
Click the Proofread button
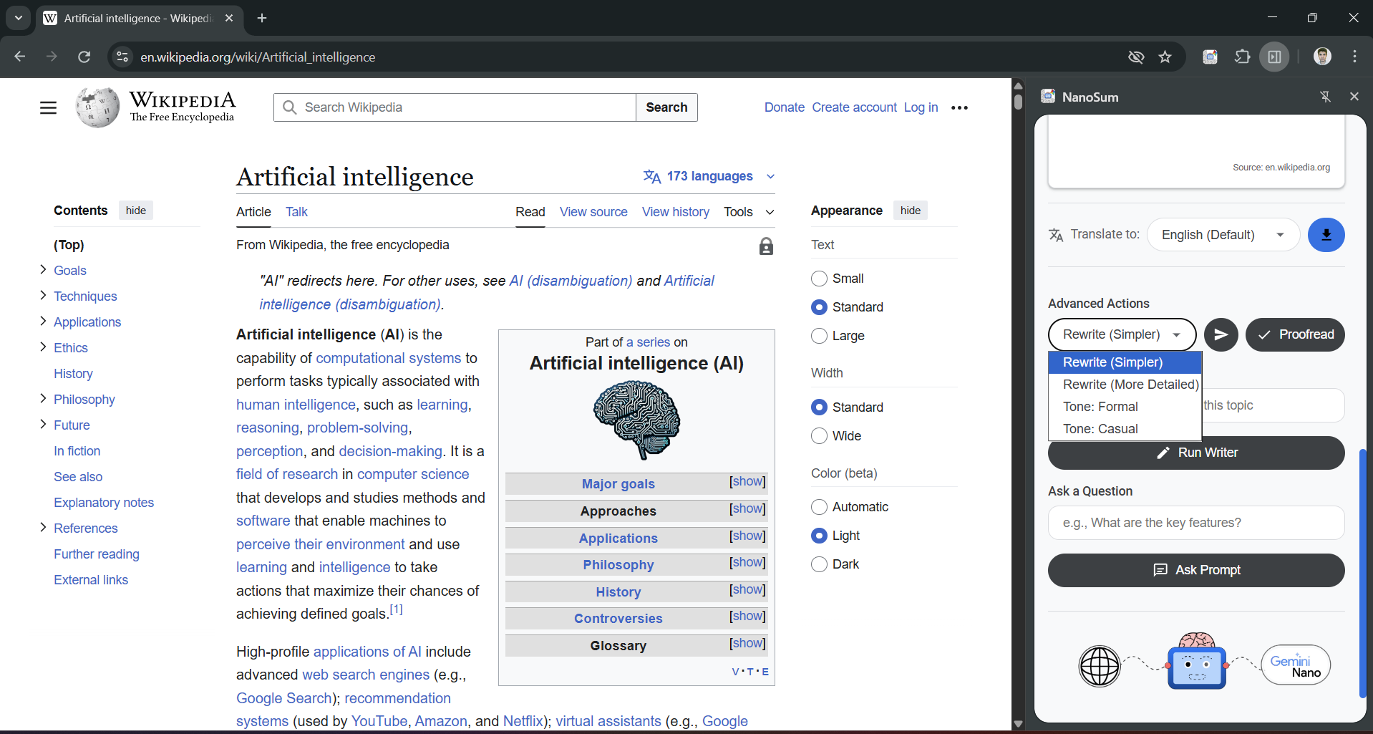coord(1295,334)
